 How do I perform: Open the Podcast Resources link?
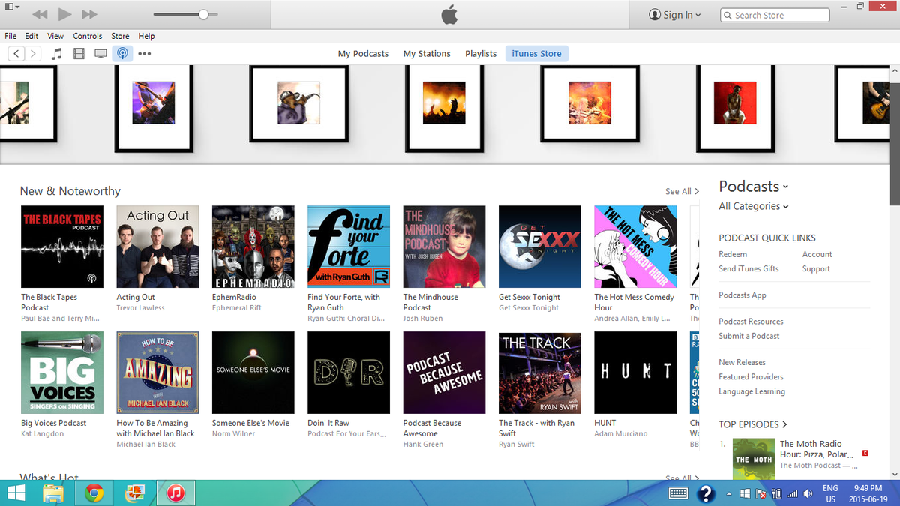[751, 322]
